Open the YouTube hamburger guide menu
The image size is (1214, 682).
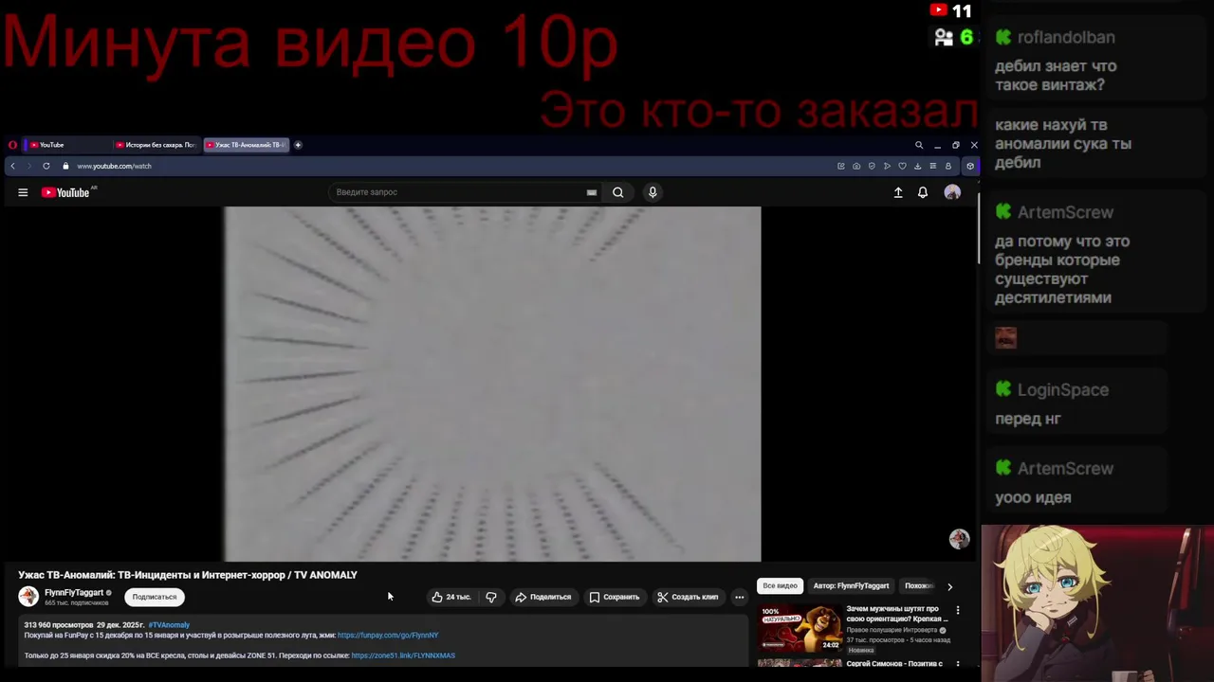[23, 192]
